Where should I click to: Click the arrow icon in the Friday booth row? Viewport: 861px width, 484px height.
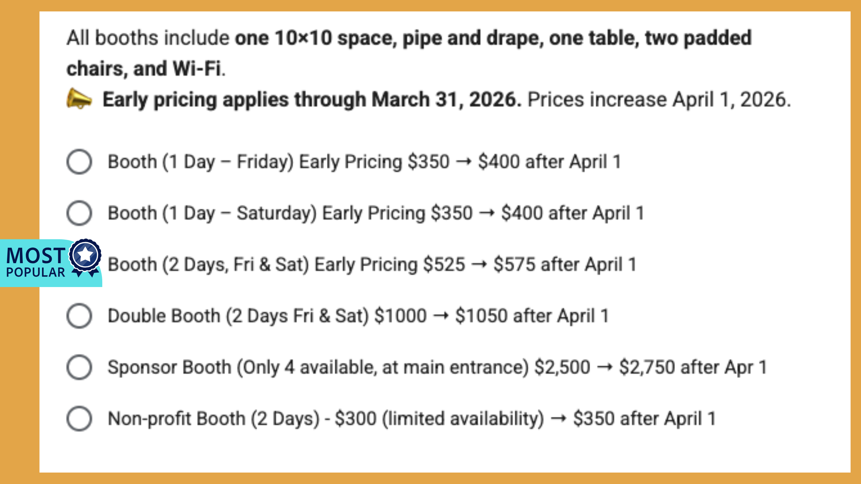click(464, 162)
